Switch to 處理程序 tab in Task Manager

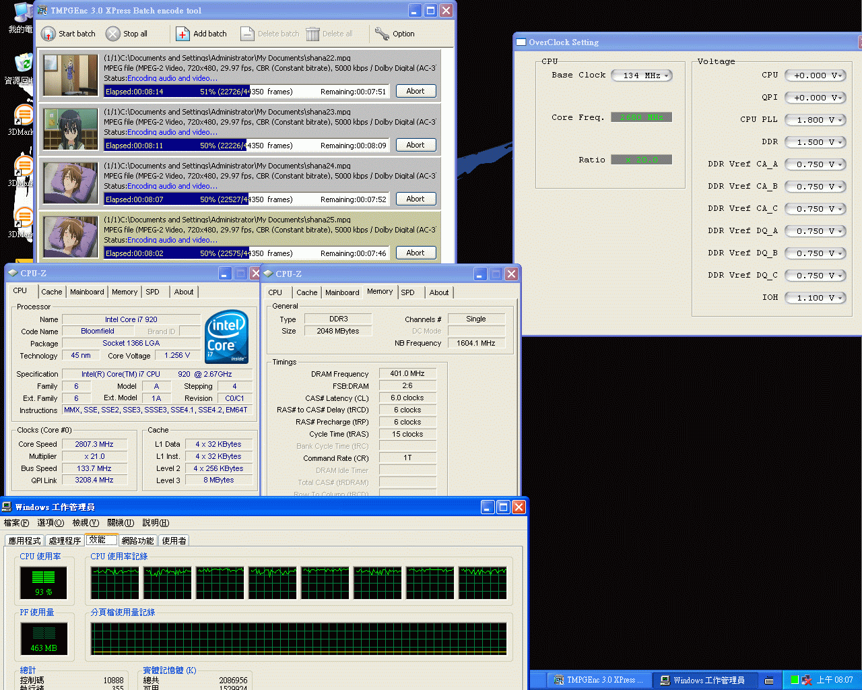click(65, 540)
